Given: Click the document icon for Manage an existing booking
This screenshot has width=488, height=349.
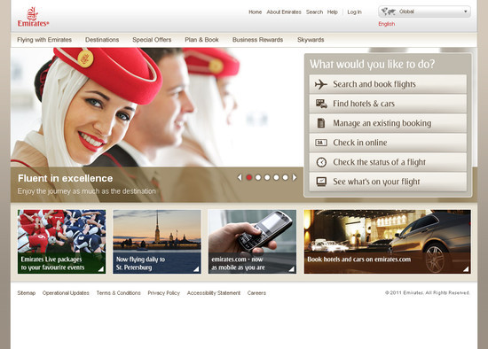Looking at the screenshot, I should tap(321, 123).
